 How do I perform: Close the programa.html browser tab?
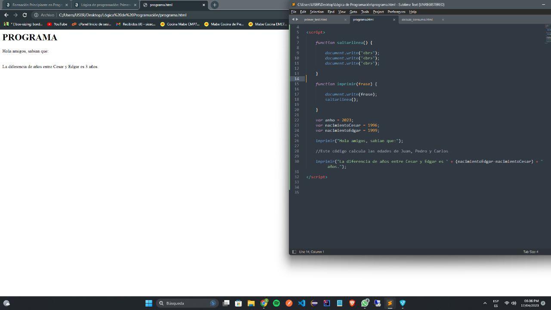(204, 5)
